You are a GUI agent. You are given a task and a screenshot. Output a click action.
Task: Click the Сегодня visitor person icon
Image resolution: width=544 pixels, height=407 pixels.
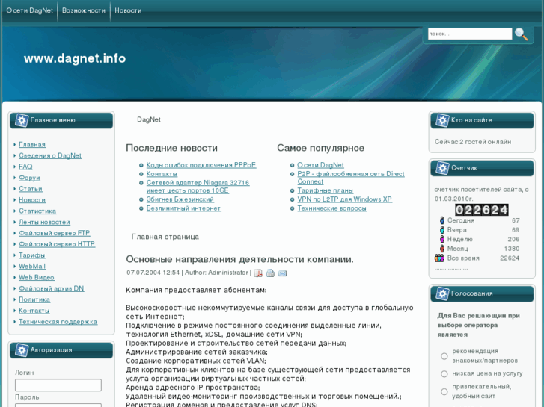[442, 220]
